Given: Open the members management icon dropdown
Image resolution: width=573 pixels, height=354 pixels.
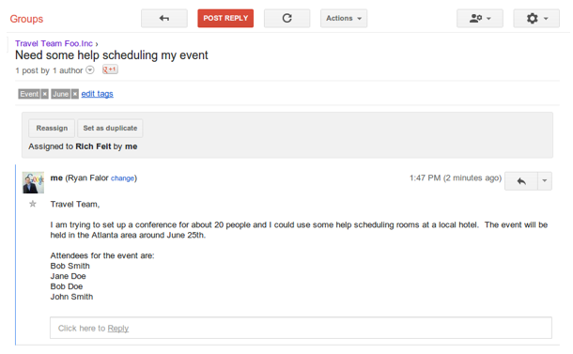Looking at the screenshot, I should pyautogui.click(x=479, y=18).
